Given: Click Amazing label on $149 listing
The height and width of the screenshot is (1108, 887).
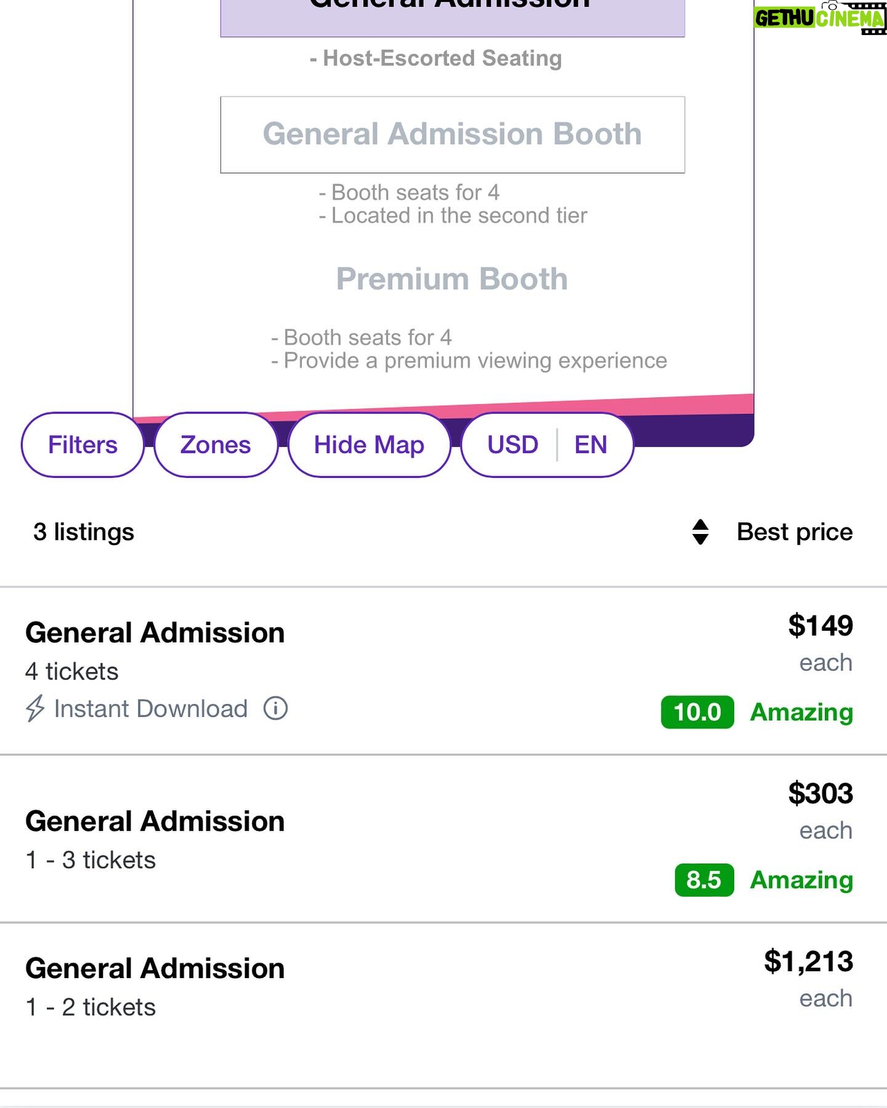Looking at the screenshot, I should [x=801, y=712].
